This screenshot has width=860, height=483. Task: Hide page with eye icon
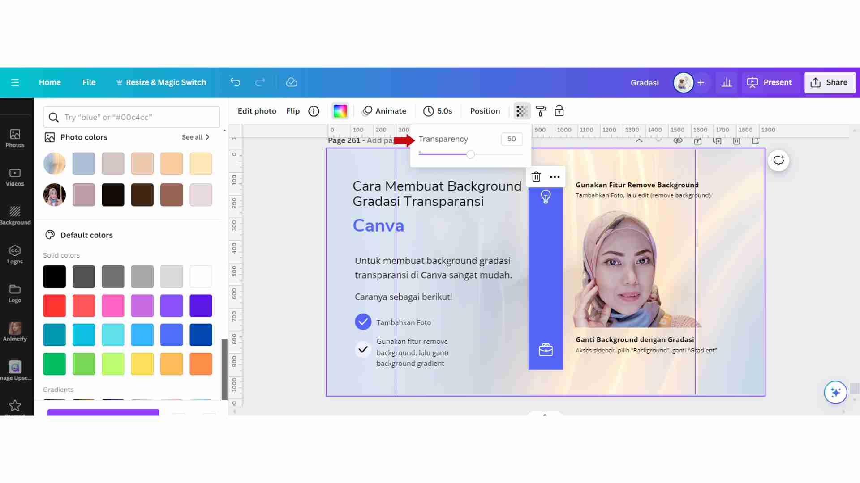click(678, 140)
